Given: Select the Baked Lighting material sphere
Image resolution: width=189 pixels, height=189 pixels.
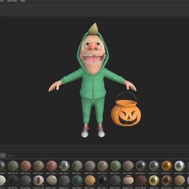Looking at the screenshot, I should click(x=51, y=180).
